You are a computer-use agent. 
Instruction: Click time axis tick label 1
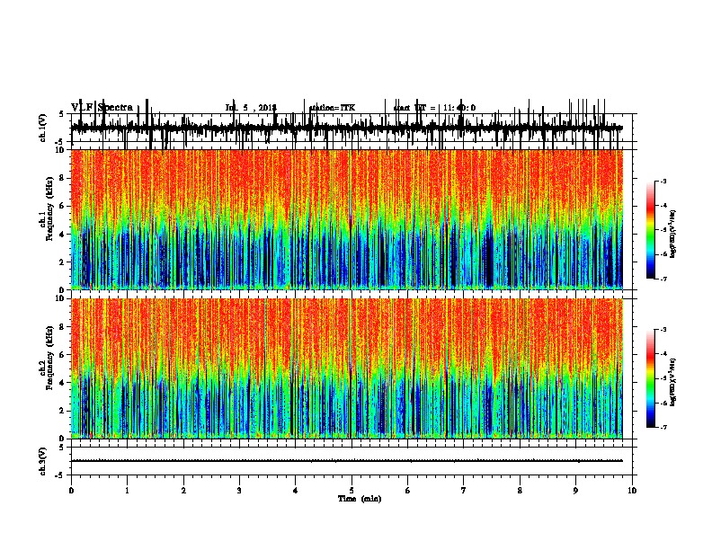(x=127, y=491)
